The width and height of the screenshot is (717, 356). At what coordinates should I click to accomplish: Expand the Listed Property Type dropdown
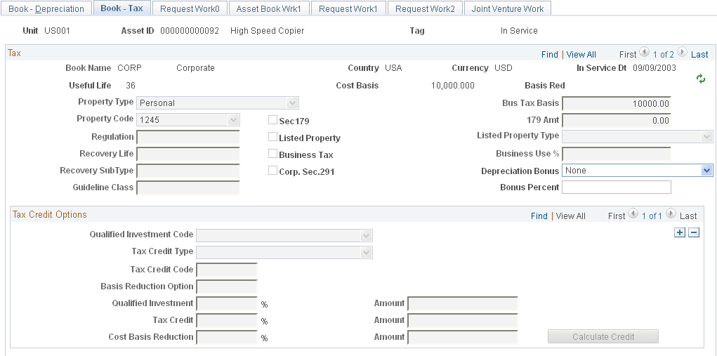[x=638, y=137]
